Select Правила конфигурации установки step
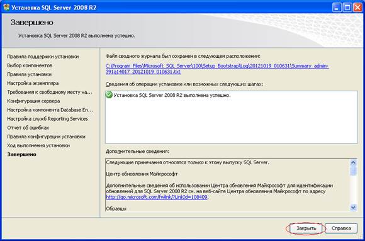Viewport: 365px width, 241px height. pyautogui.click(x=46, y=137)
